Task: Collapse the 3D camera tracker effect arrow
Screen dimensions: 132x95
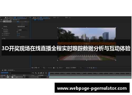Action: (1, 22)
